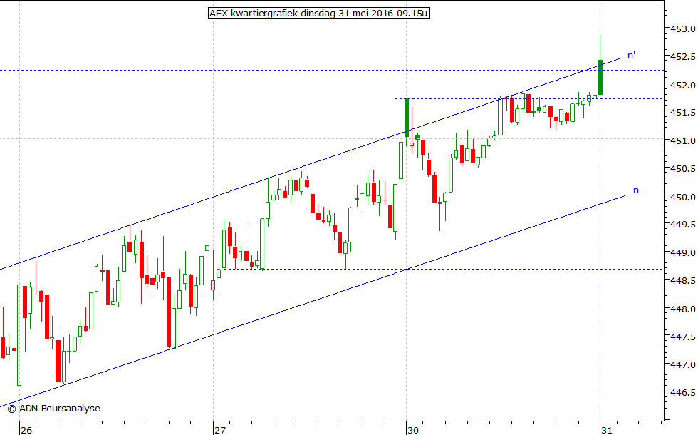The height and width of the screenshot is (435, 698).
Task: Click the upper trendline label n'
Action: (x=631, y=56)
